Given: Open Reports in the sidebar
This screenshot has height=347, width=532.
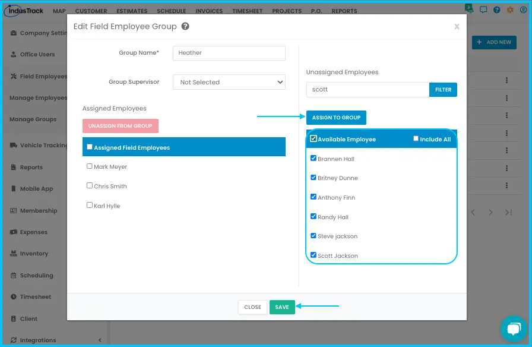Looking at the screenshot, I should 27,168.
